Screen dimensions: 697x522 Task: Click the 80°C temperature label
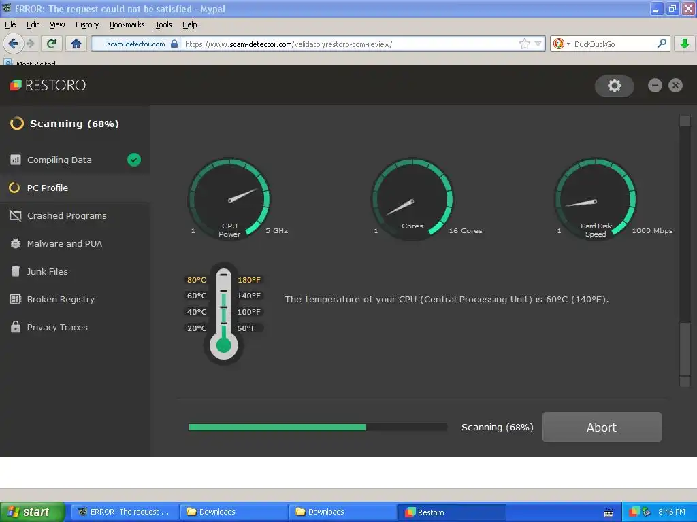[x=197, y=279]
